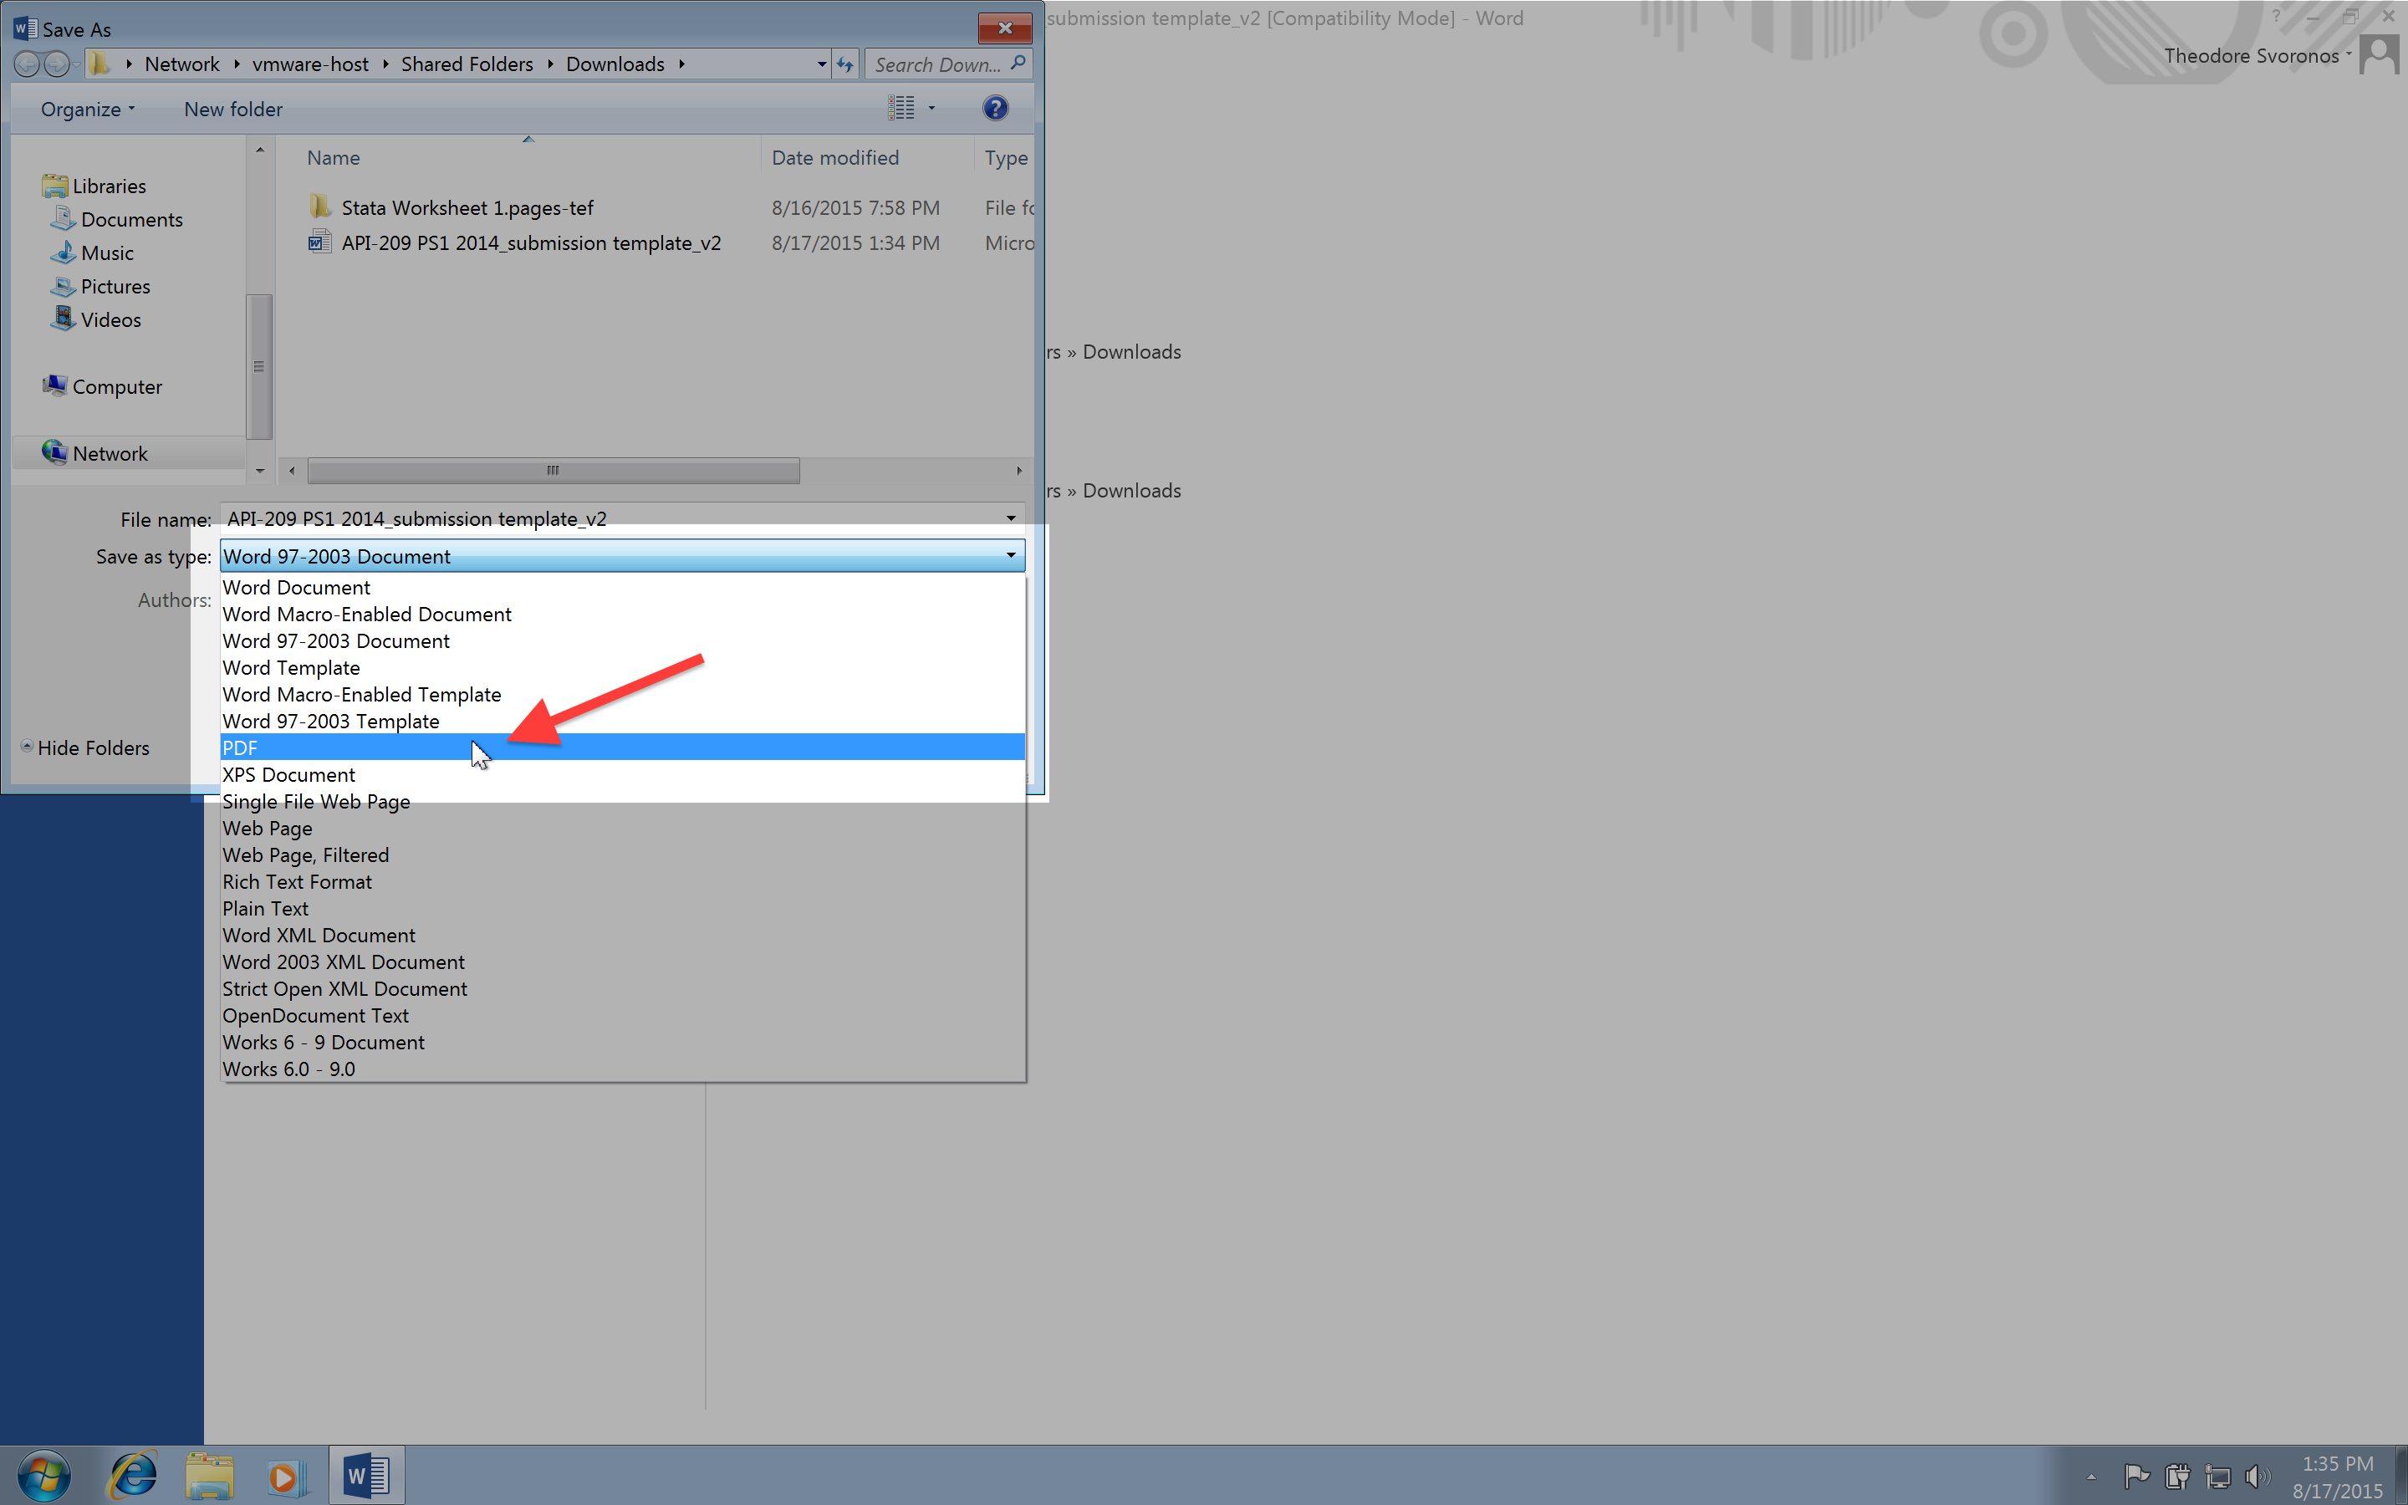Viewport: 2408px width, 1505px height.
Task: Select Strict Open XML Document
Action: pos(622,989)
